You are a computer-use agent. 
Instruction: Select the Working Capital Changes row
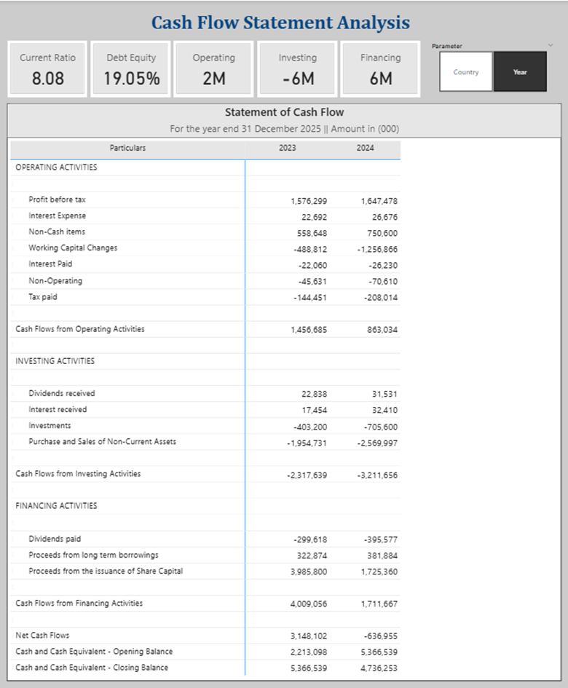coord(73,248)
